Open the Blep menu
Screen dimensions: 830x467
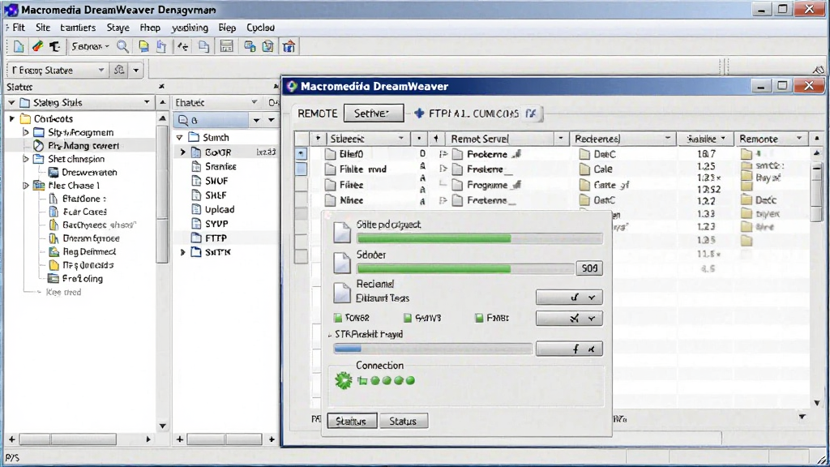[x=227, y=28]
